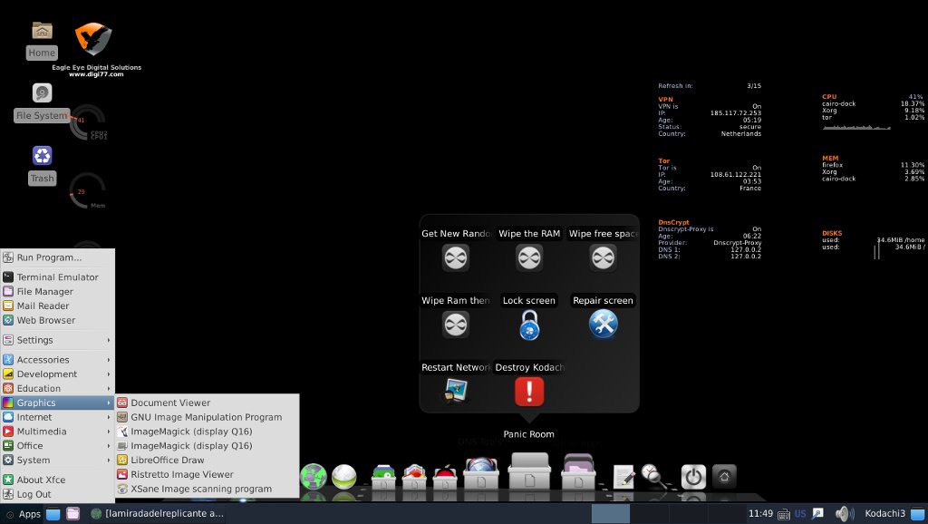
Task: Select Ristretto Image Viewer from Graphics menu
Action: (x=181, y=474)
